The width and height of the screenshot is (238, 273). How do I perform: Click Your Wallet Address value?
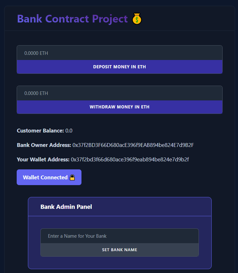click(130, 159)
